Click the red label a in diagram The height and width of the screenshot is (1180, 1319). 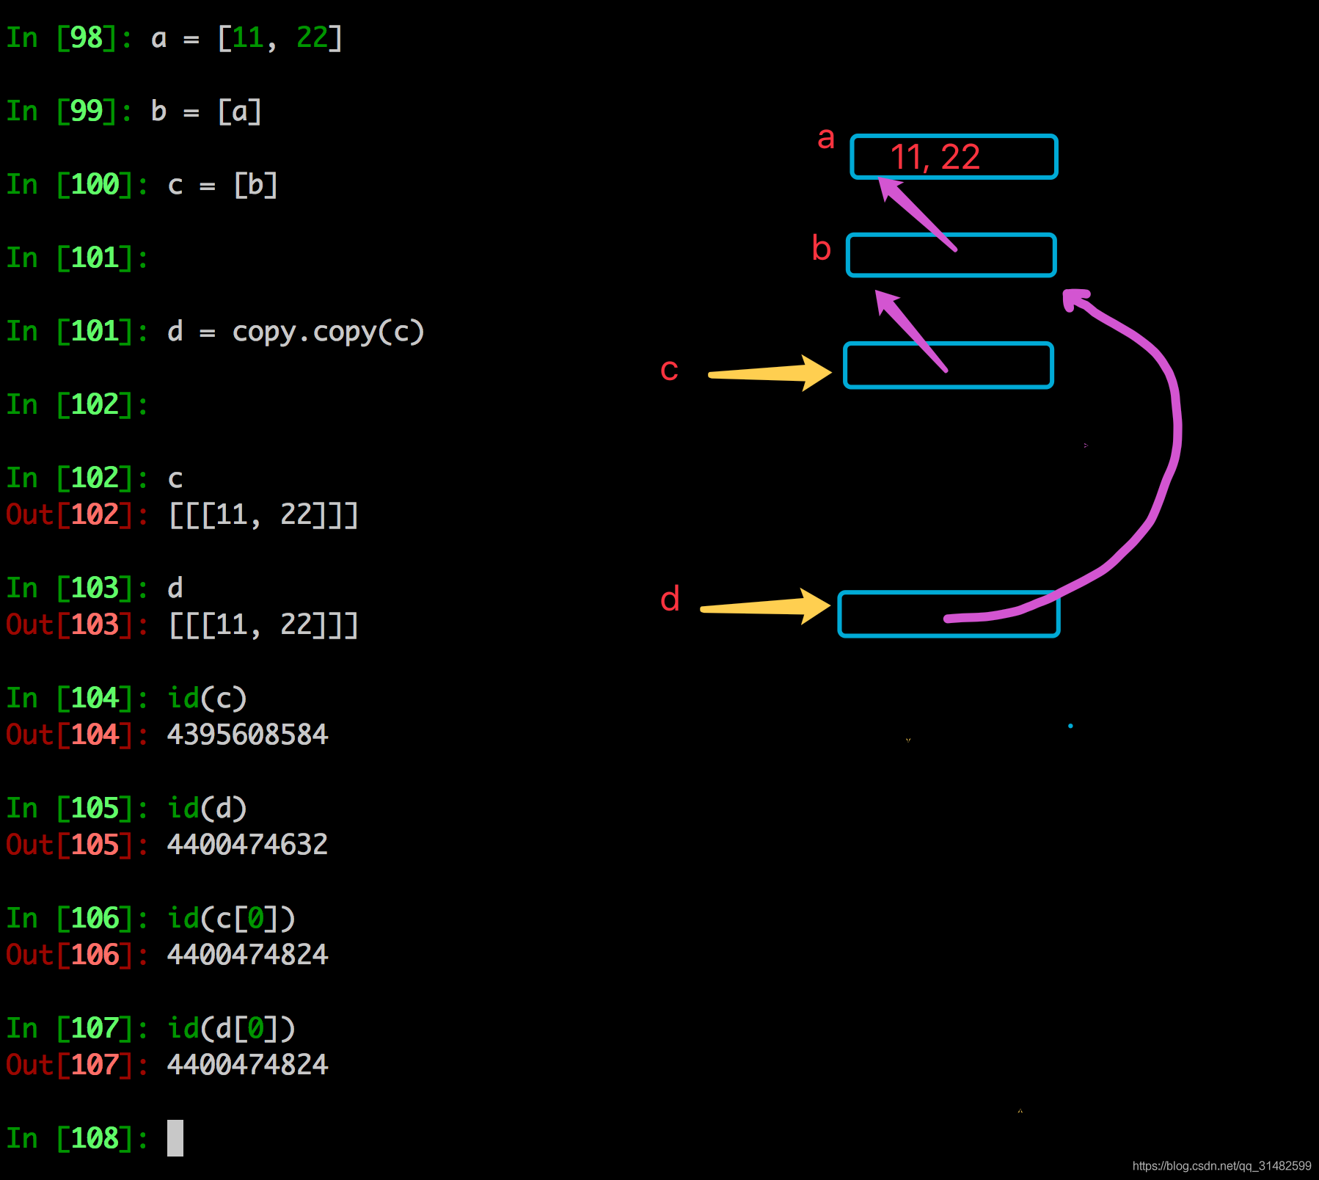[x=826, y=138]
